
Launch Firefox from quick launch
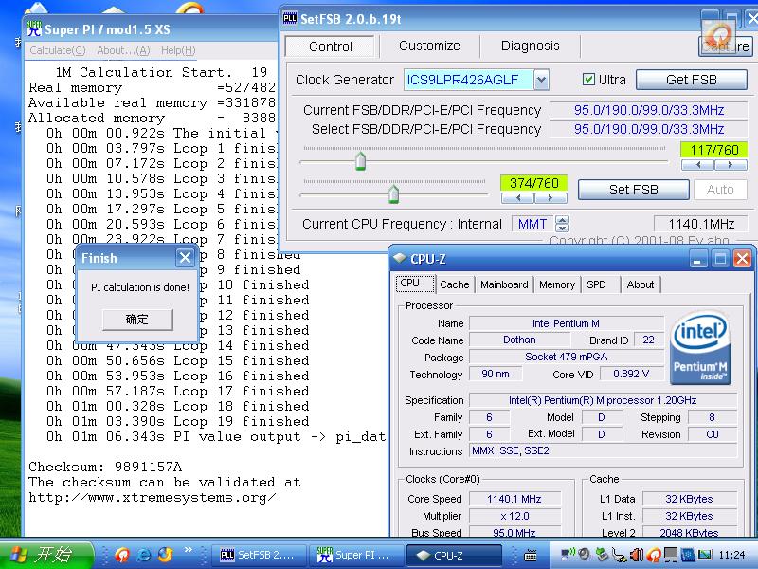click(165, 555)
